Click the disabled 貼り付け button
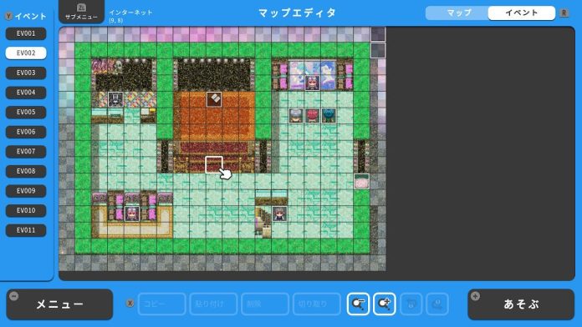582x327 pixels. pos(213,304)
